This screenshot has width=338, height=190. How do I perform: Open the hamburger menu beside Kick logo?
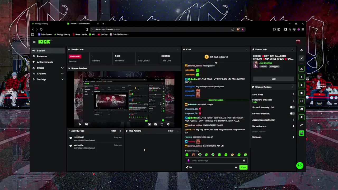tap(34, 42)
